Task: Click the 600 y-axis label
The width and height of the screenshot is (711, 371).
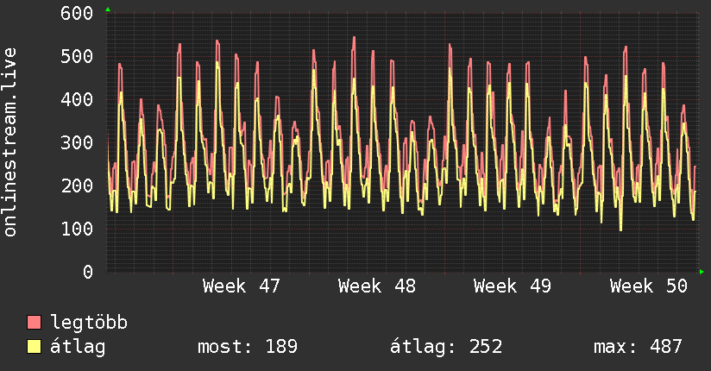Action: click(x=77, y=13)
